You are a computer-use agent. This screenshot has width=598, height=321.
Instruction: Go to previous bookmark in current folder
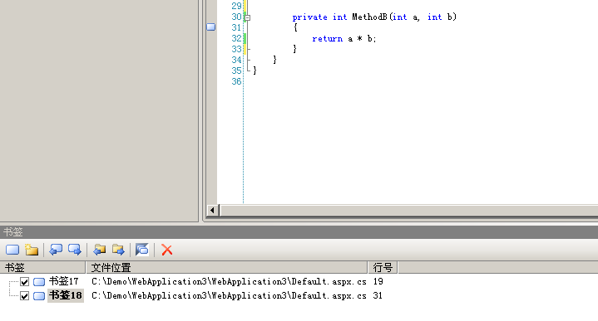[x=100, y=250]
